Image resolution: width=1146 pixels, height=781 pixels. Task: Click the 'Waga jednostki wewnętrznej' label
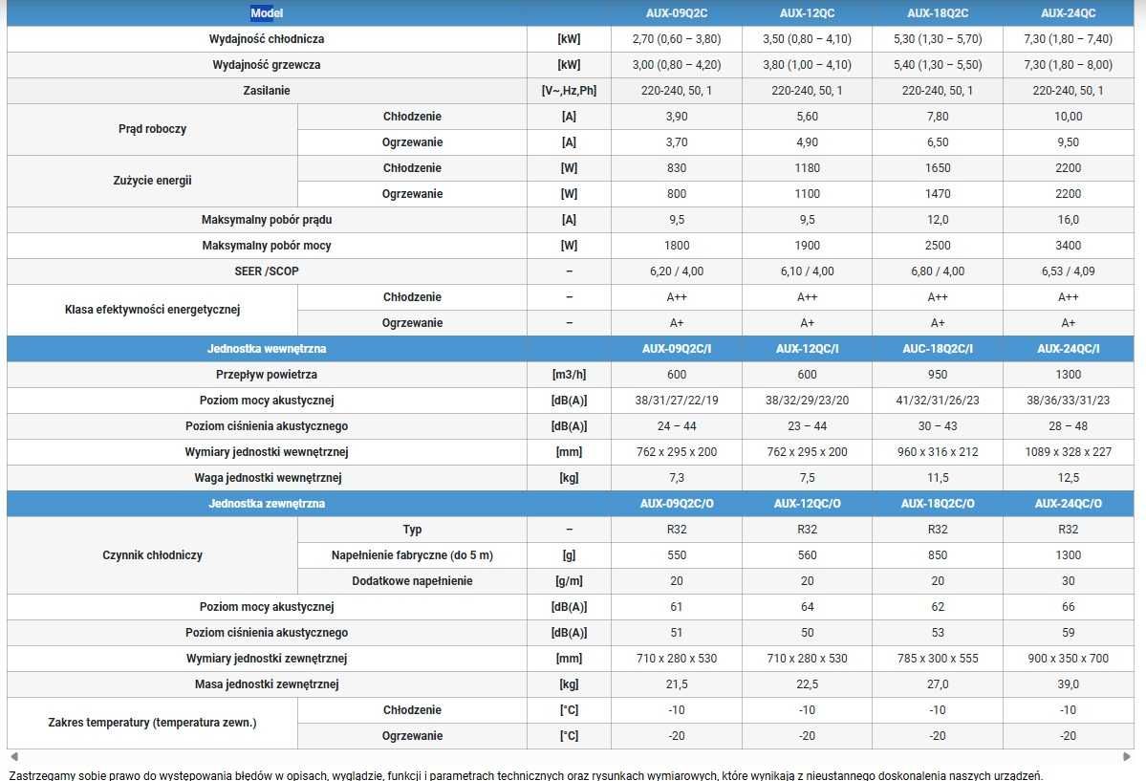267,478
